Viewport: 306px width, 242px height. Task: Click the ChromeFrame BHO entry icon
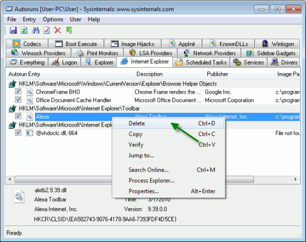coord(30,92)
